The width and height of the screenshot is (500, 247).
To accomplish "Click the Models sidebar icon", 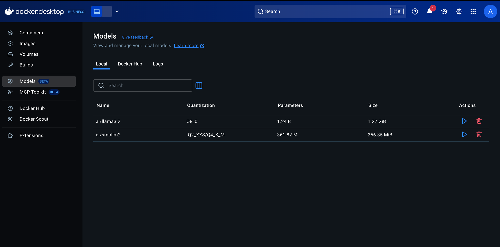I will (x=10, y=81).
